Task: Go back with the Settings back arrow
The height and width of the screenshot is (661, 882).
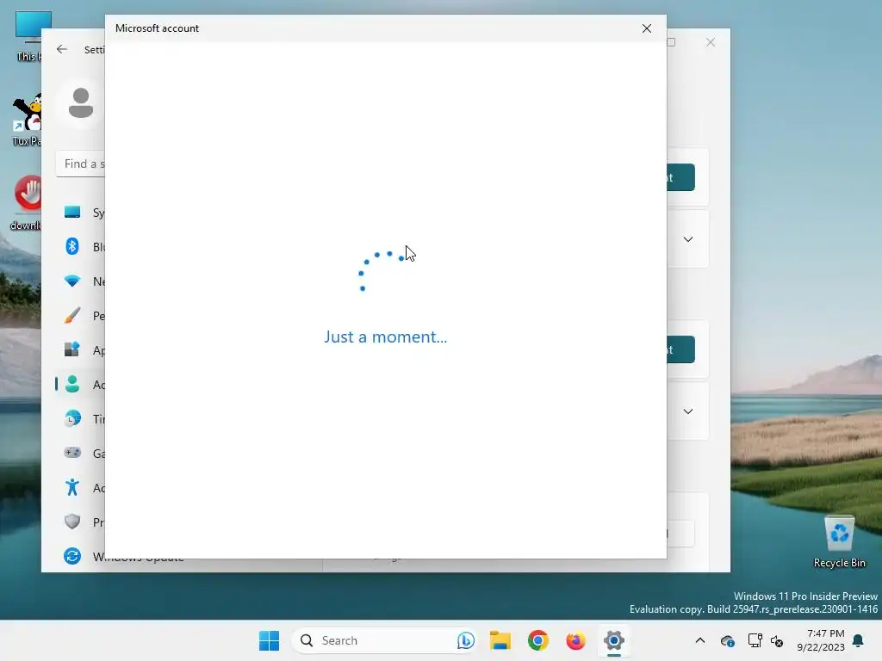Action: pos(62,49)
